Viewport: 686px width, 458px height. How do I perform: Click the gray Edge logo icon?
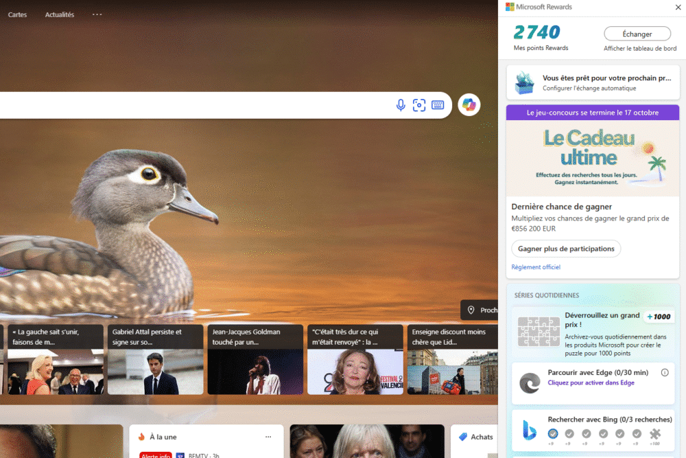click(x=530, y=383)
